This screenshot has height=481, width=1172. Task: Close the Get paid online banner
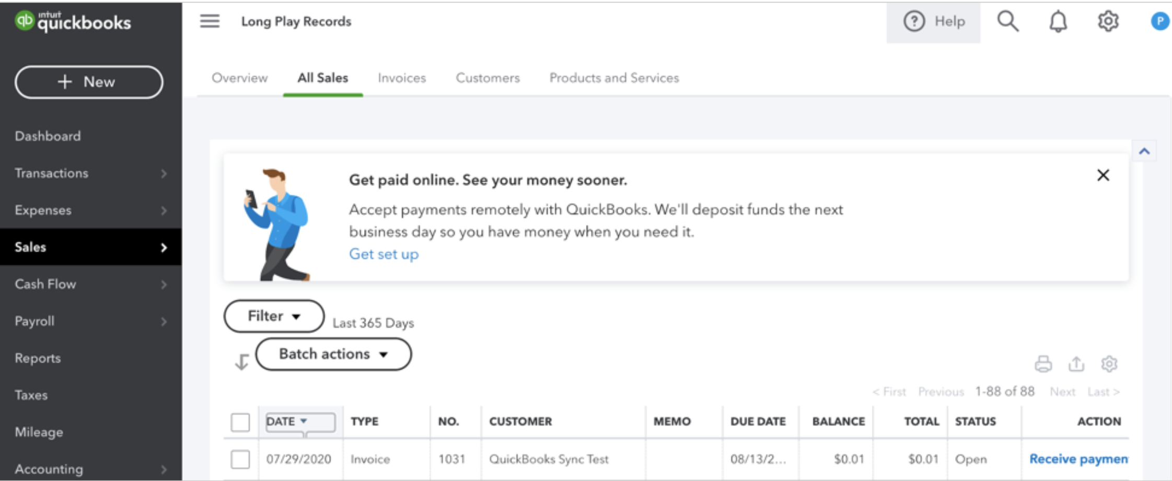pyautogui.click(x=1103, y=175)
